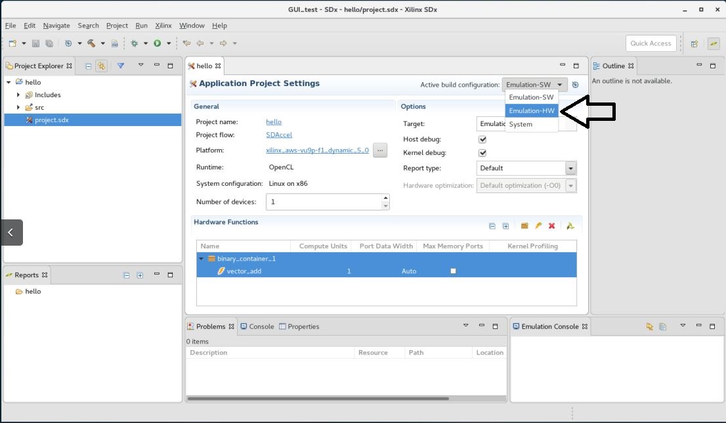The width and height of the screenshot is (726, 423).
Task: Click the Debug bug toolbar icon
Action: 135,43
